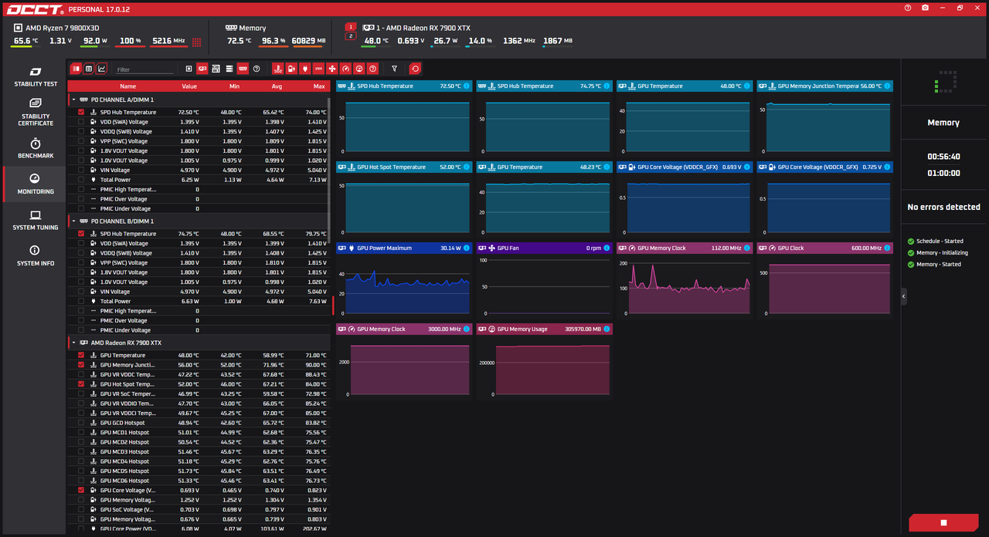Uncheck SPD Hub Temperature under Channel A

point(81,112)
